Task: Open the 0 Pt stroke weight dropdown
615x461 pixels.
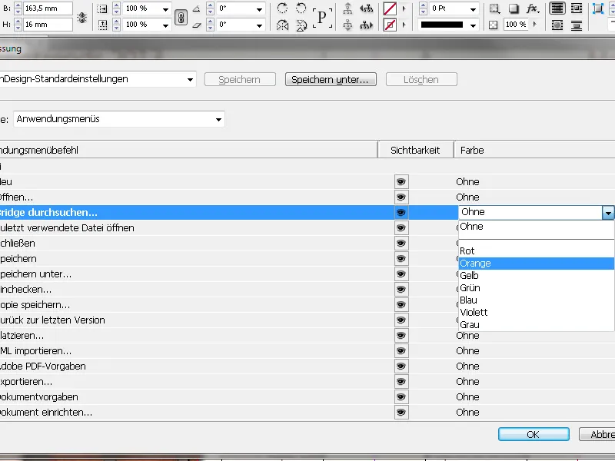Action: pyautogui.click(x=473, y=8)
